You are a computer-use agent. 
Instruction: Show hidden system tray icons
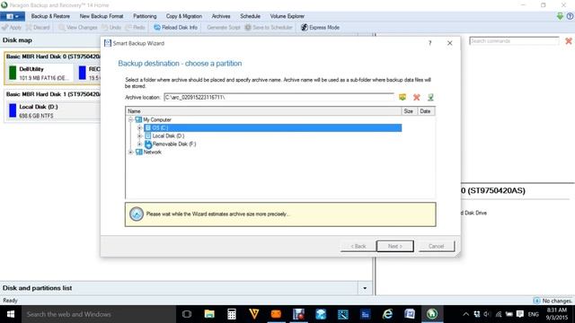pos(465,314)
